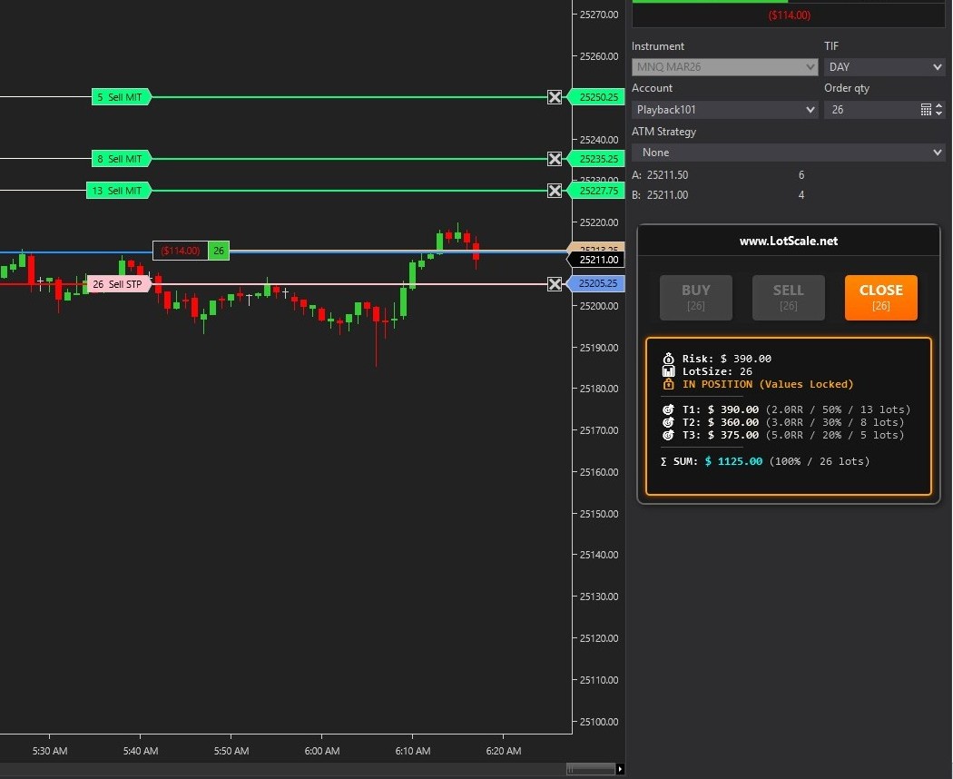Cancel the 13 Sell MIT order via its X icon
The image size is (953, 779).
point(555,191)
